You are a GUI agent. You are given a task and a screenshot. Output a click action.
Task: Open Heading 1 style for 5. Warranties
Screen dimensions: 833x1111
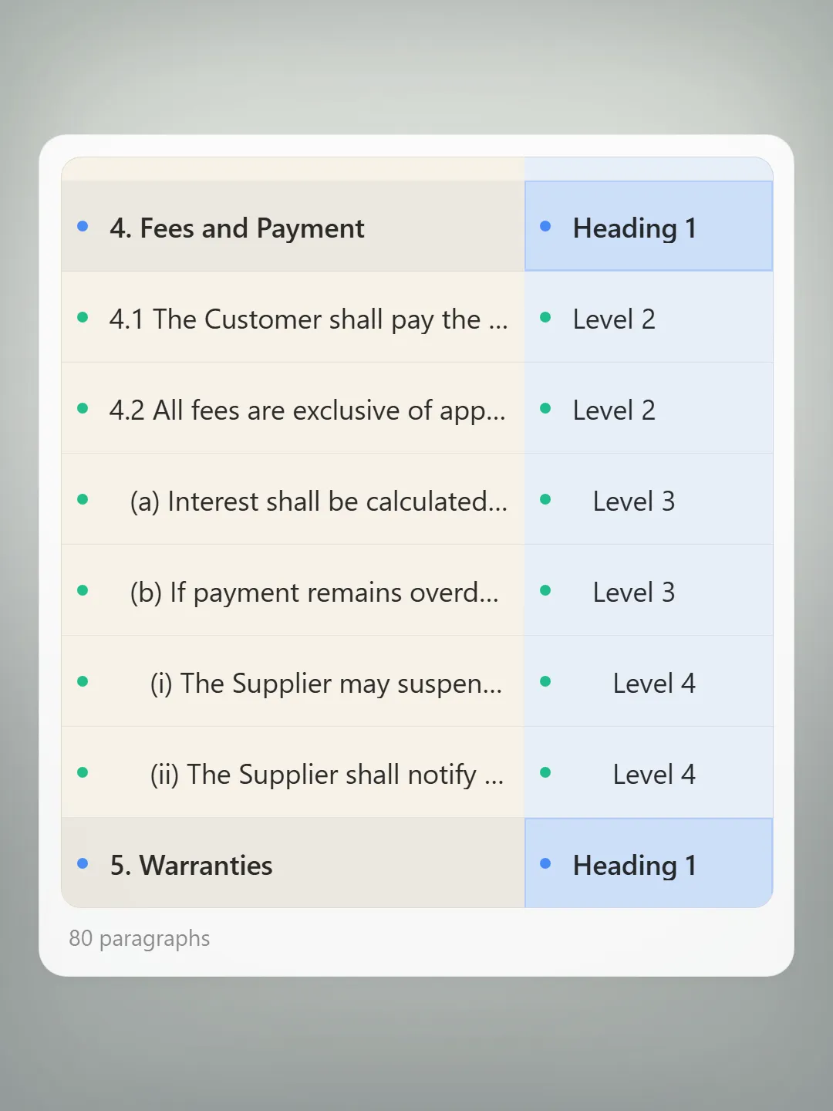[649, 863]
